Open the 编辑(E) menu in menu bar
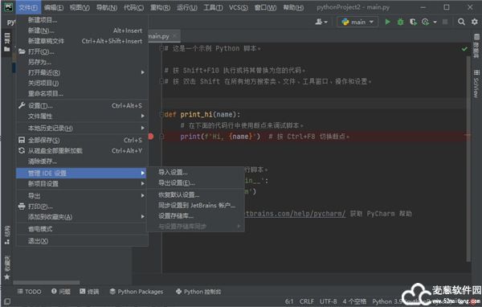Screen dimensions: 482x307 point(54,7)
